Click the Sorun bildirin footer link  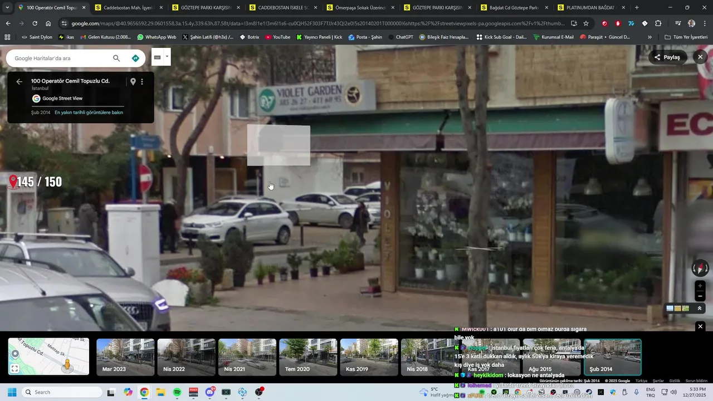tap(696, 381)
